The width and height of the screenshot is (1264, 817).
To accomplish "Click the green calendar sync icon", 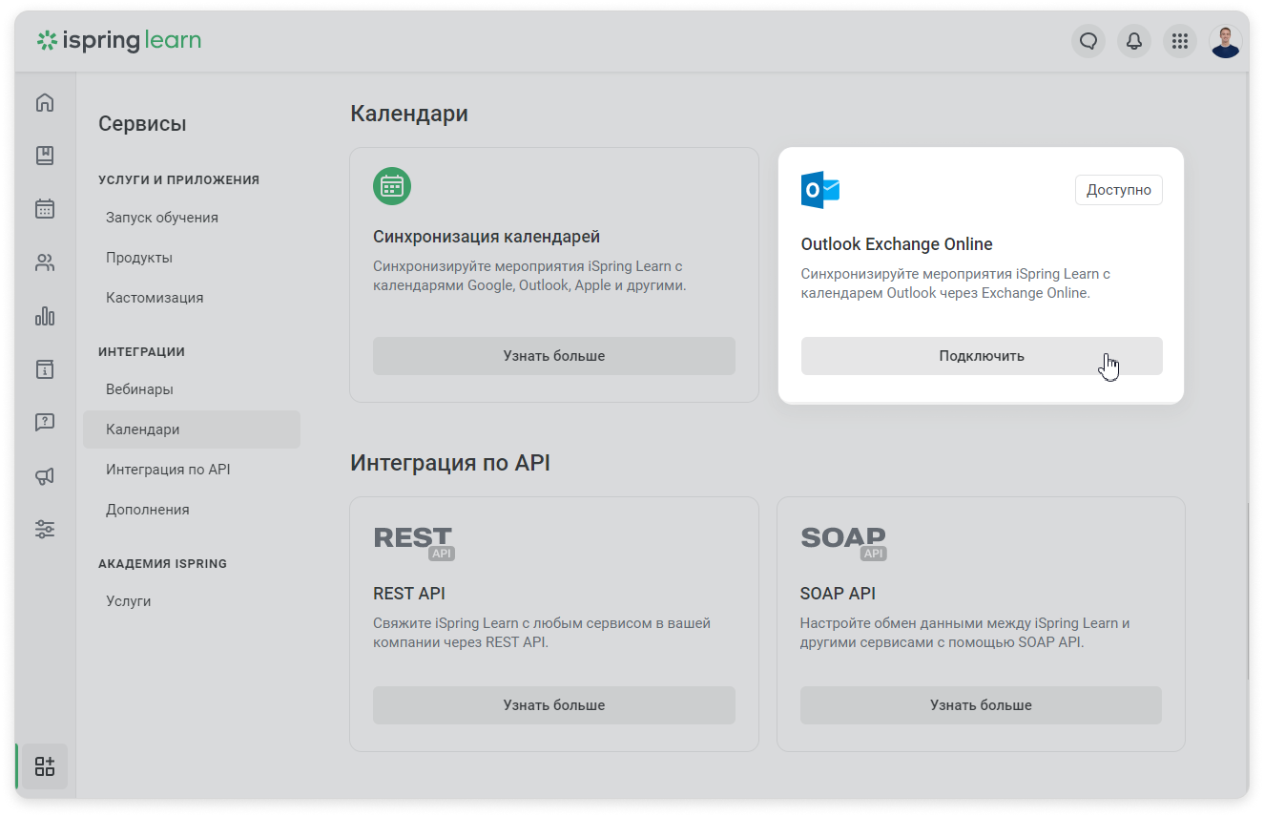I will click(x=392, y=186).
